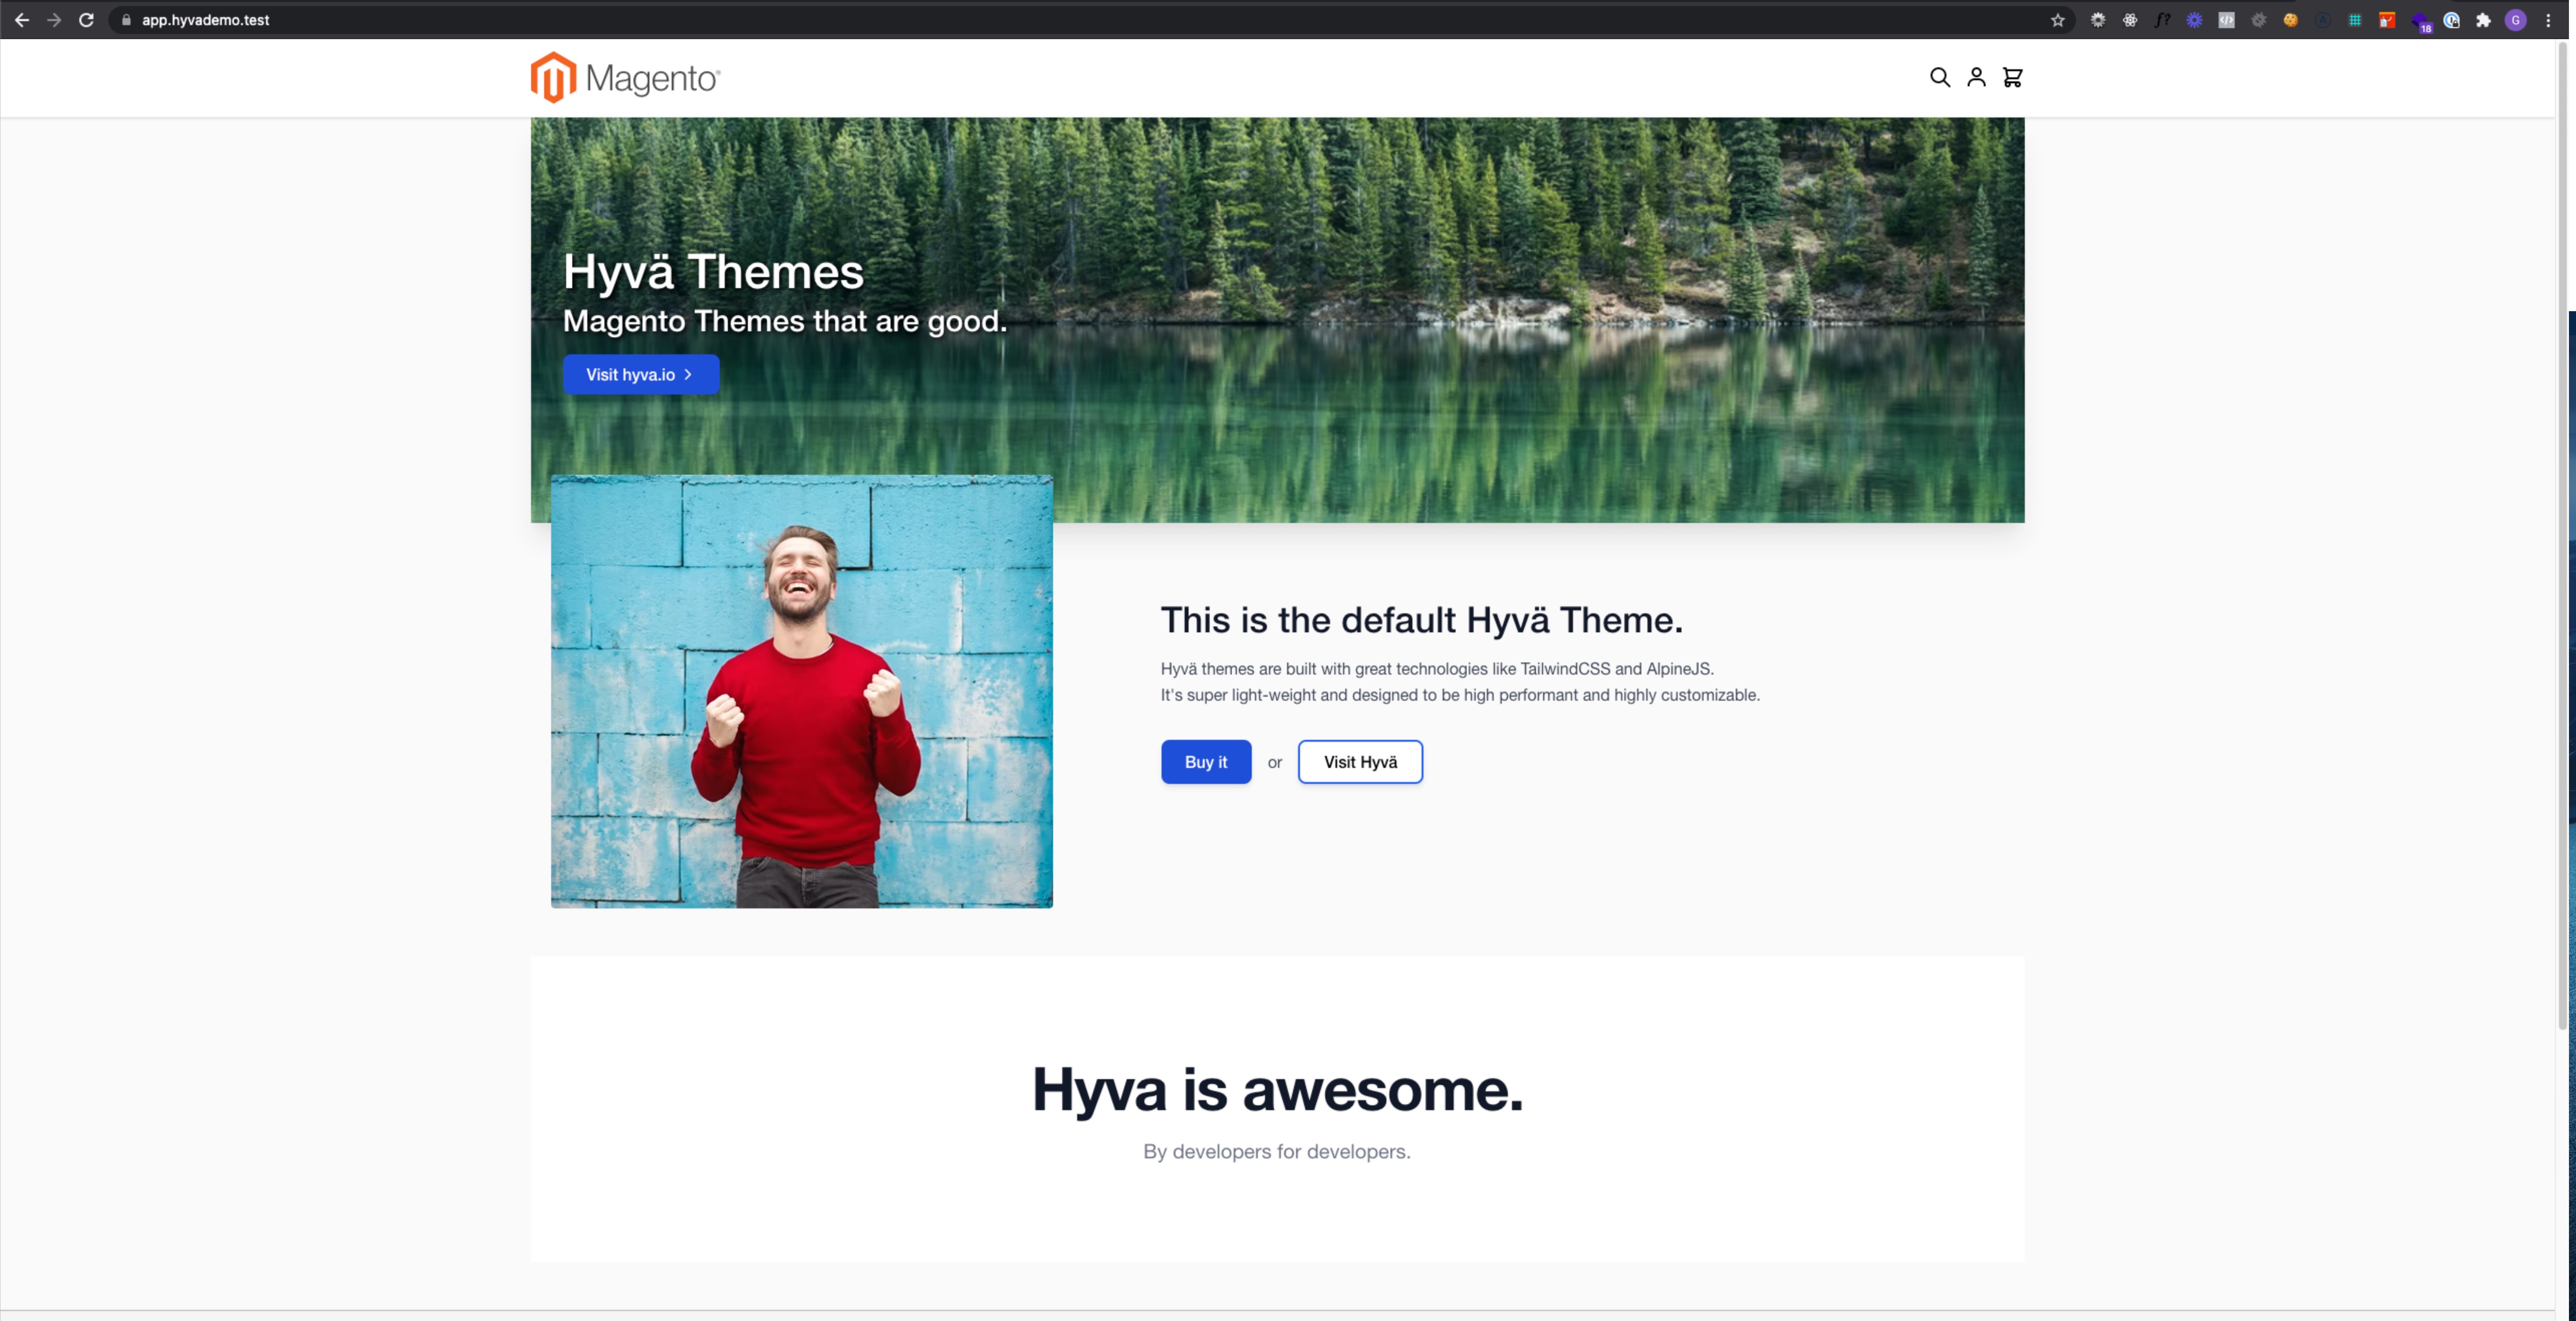Click the address bar URL app.hyvademo.test
This screenshot has width=2576, height=1321.
tap(205, 20)
